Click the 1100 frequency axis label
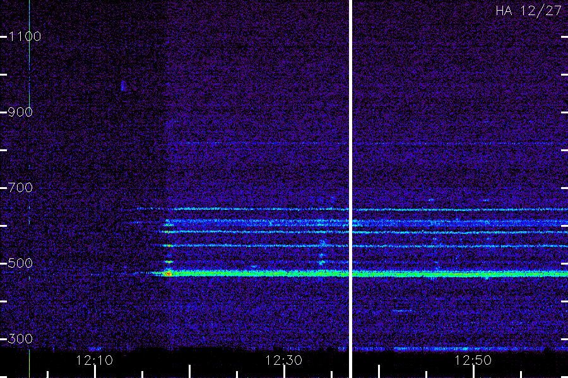568x378 pixels. [25, 37]
